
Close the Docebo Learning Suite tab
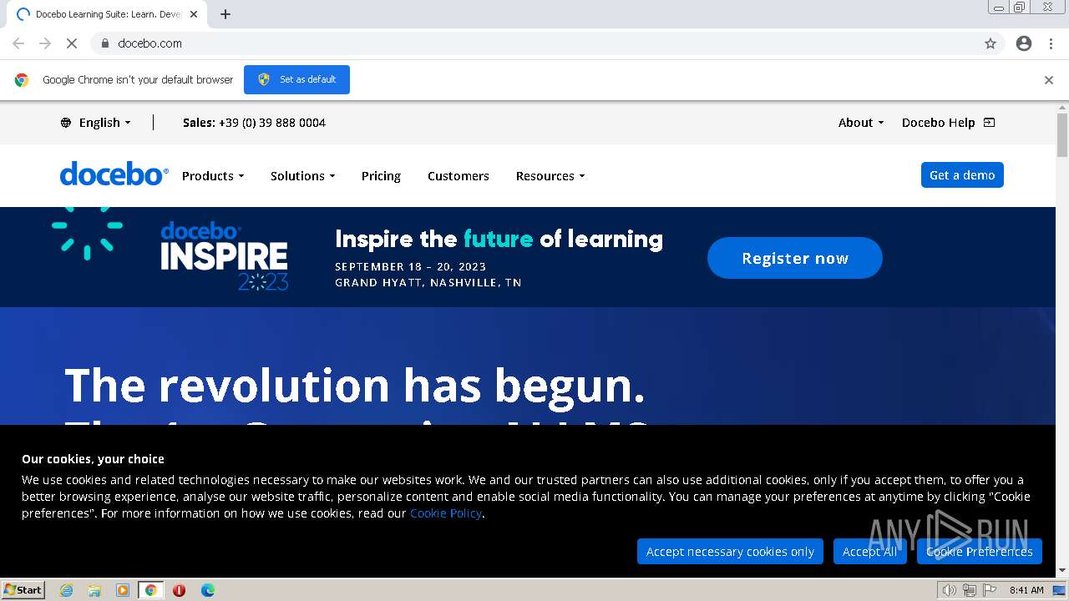(194, 14)
